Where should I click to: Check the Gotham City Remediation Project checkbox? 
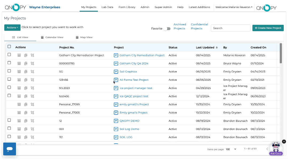point(9,55)
